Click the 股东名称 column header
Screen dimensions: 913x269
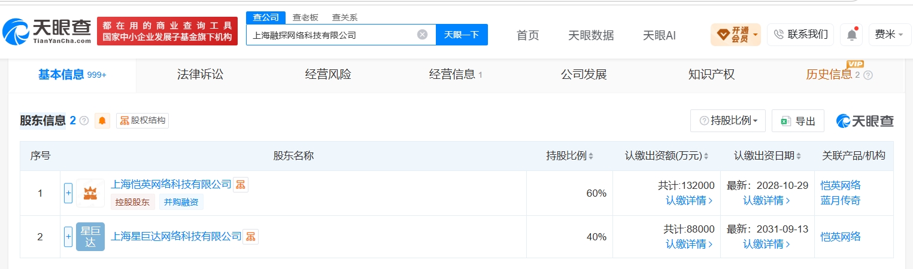pyautogui.click(x=293, y=156)
